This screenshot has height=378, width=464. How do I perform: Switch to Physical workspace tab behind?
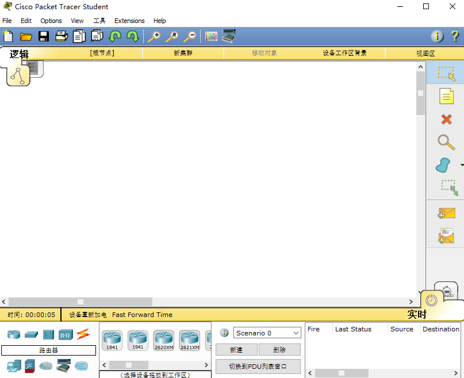36,68
